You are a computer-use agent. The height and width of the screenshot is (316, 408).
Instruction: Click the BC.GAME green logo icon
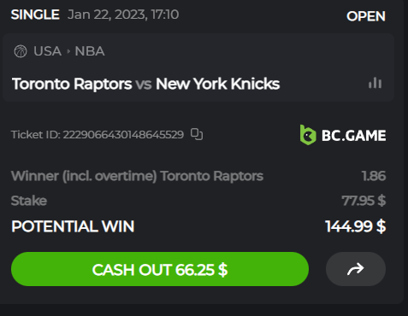pyautogui.click(x=308, y=135)
